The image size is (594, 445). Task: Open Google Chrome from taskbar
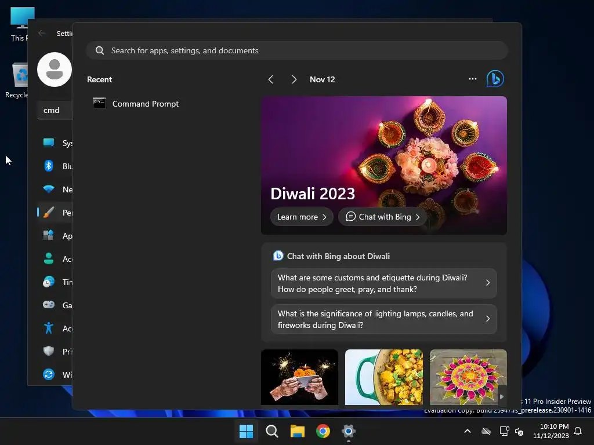(323, 431)
